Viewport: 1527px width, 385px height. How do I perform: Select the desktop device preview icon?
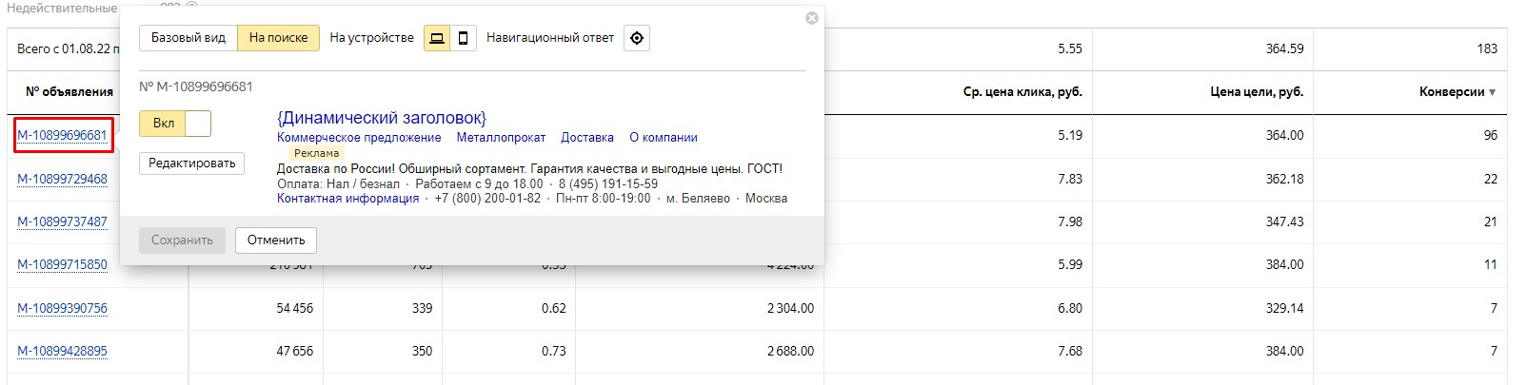(437, 38)
